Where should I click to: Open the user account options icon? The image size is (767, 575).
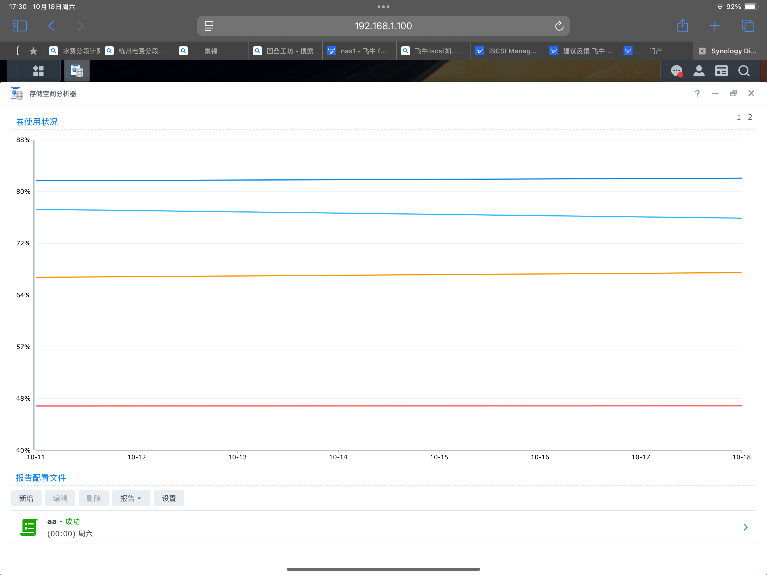(x=699, y=71)
